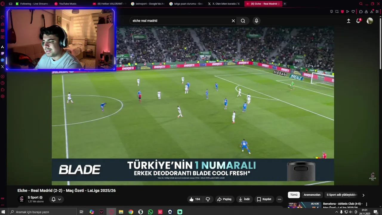Clear the YouTube search text with X
The width and height of the screenshot is (382, 215).
coord(233,21)
